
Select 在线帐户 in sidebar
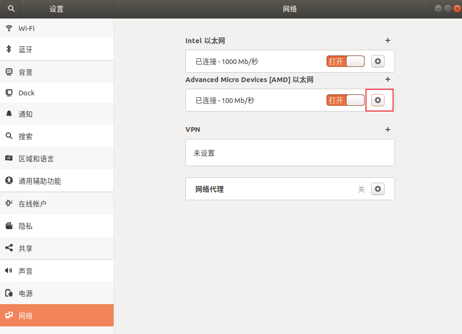[57, 204]
